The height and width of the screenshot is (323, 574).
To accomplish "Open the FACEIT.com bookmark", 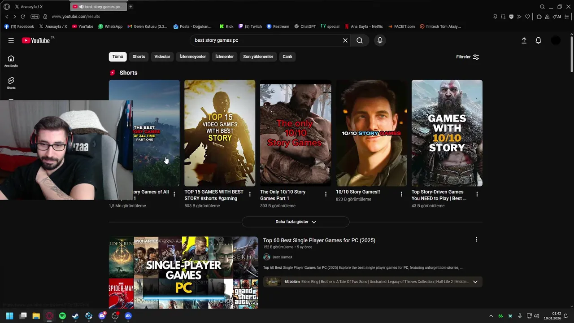I will [x=401, y=26].
